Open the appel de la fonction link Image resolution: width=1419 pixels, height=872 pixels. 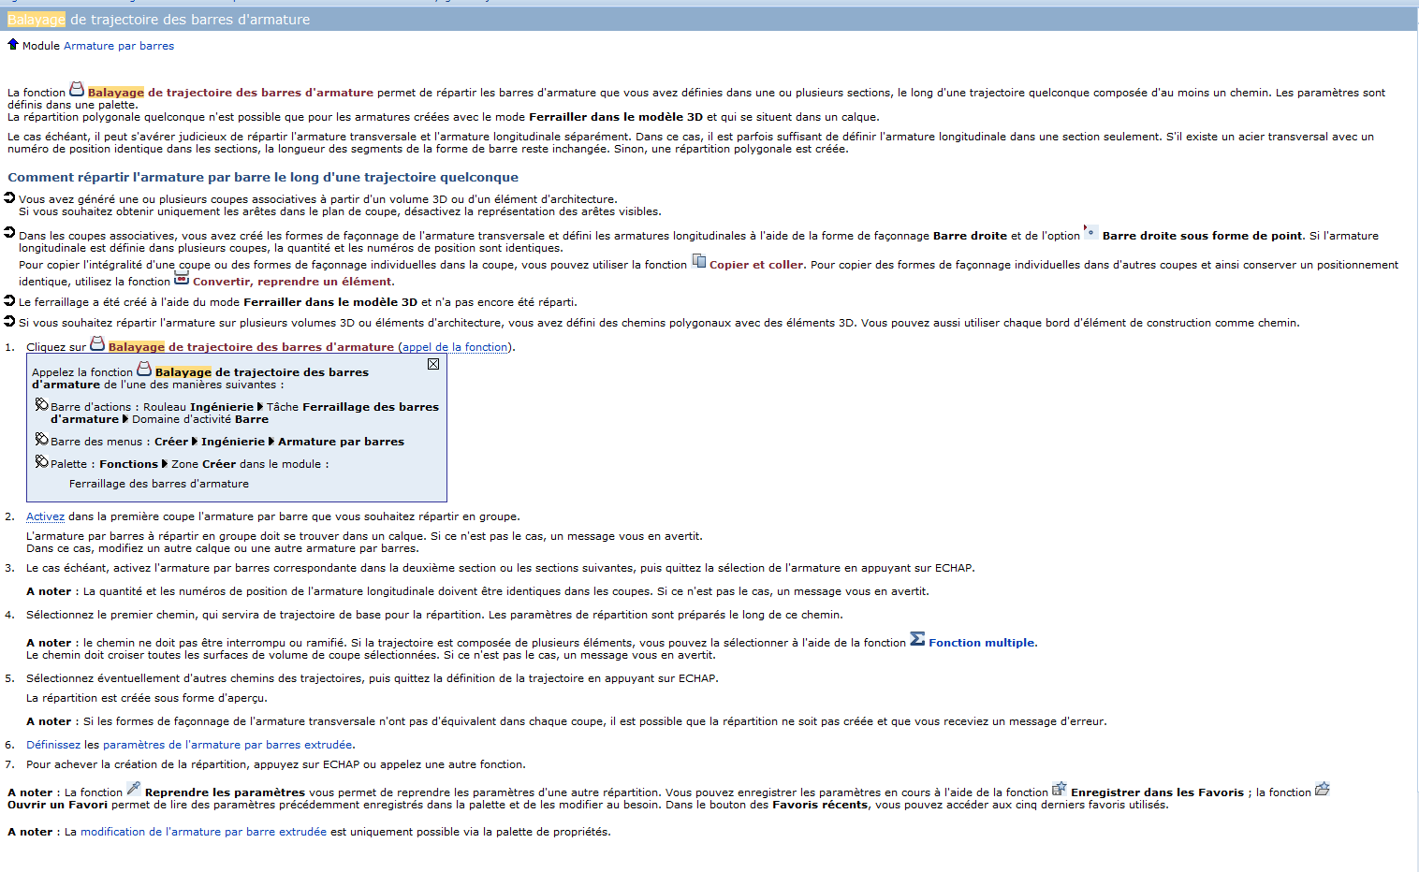tap(455, 347)
